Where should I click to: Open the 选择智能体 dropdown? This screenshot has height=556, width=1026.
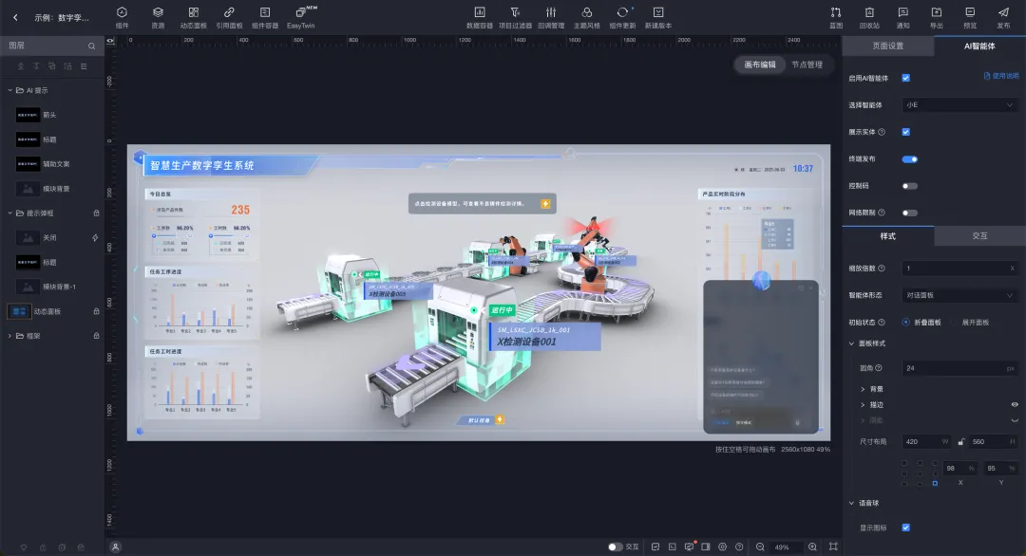click(x=959, y=105)
